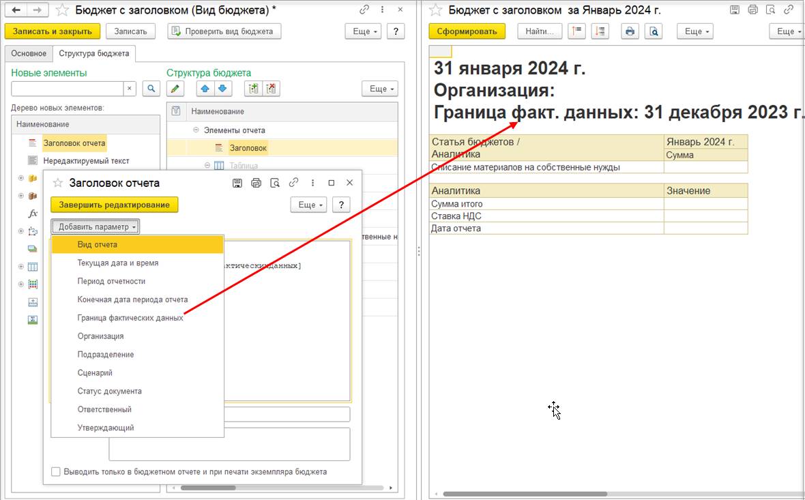Click Проверить вид бюджета button
Screen dimensions: 805x500
(x=224, y=31)
